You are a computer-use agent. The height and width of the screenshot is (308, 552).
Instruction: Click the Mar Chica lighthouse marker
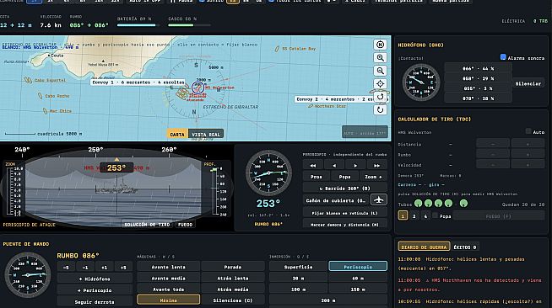[45, 111]
